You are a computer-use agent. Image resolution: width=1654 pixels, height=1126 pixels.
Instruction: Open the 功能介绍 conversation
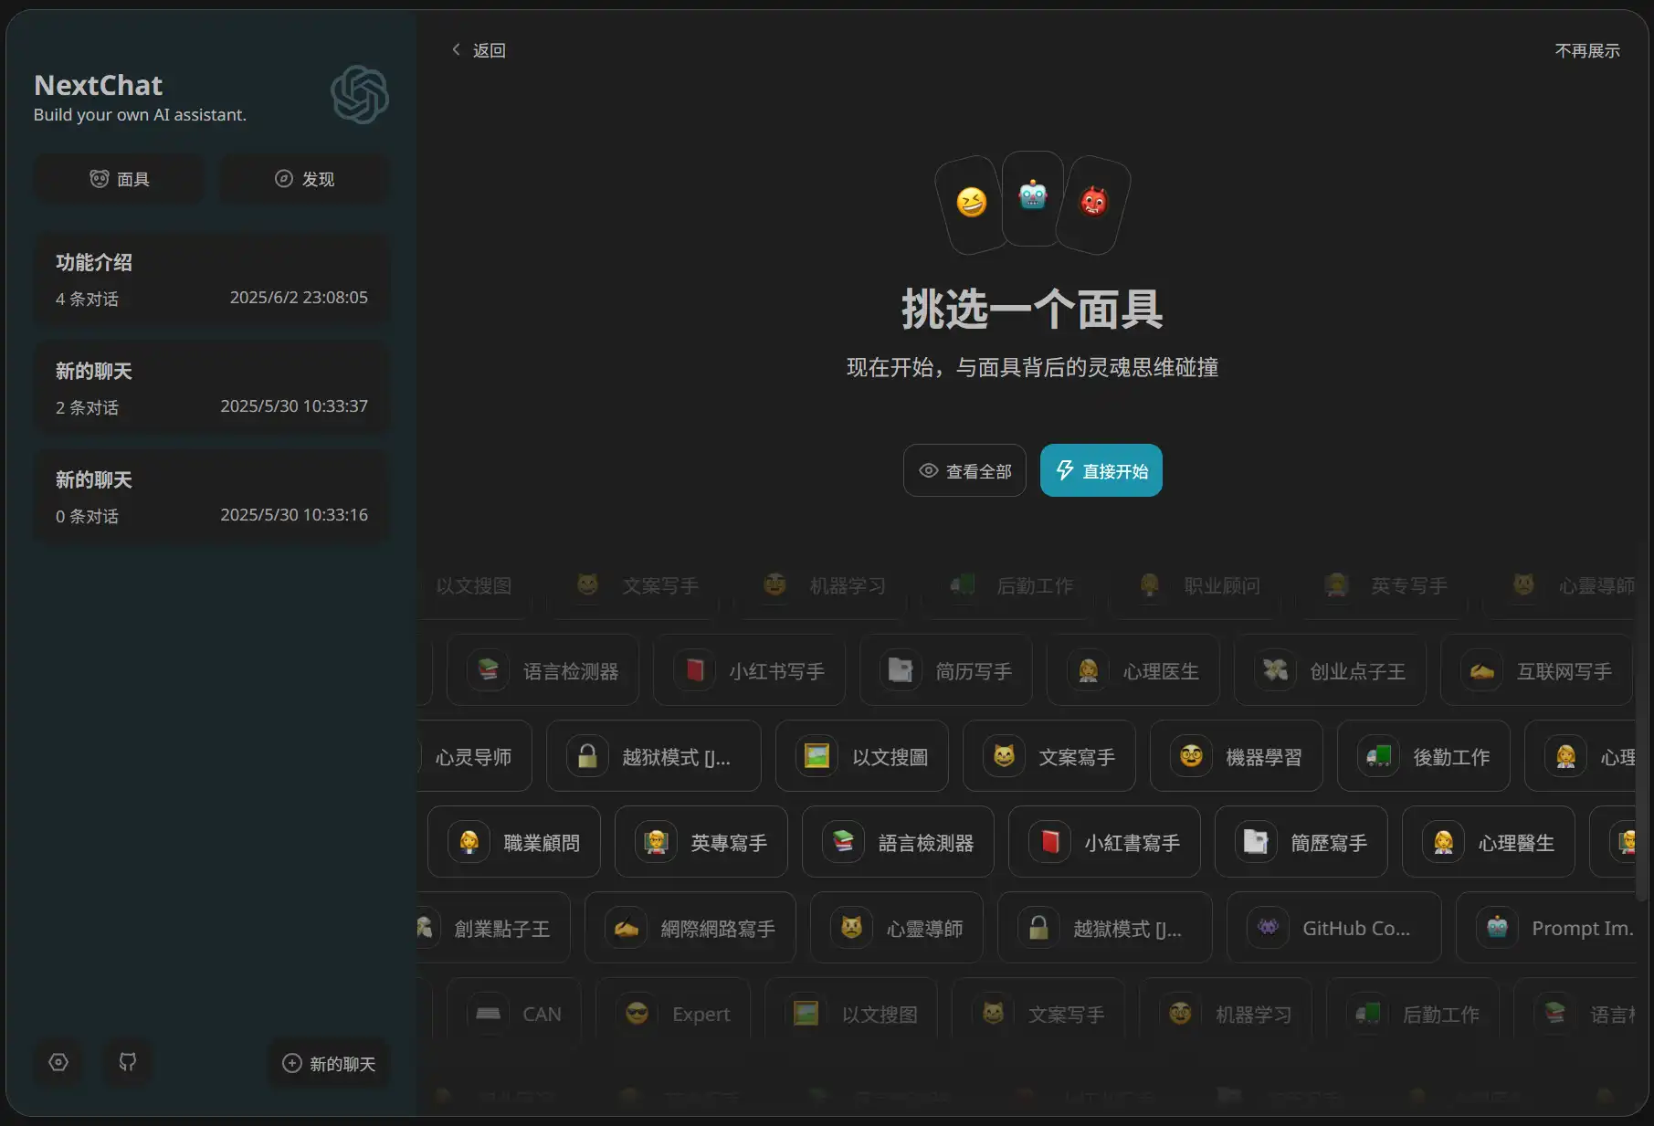(211, 279)
